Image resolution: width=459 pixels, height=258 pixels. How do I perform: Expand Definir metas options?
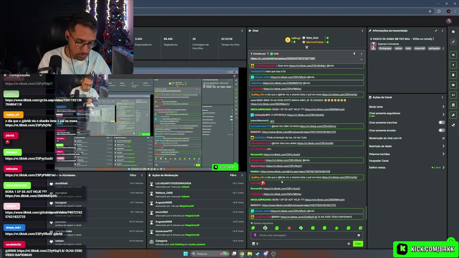(443, 167)
